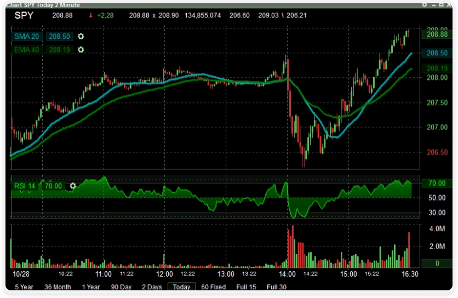The width and height of the screenshot is (458, 298).
Task: Click the 206.60 value in header
Action: pyautogui.click(x=239, y=15)
